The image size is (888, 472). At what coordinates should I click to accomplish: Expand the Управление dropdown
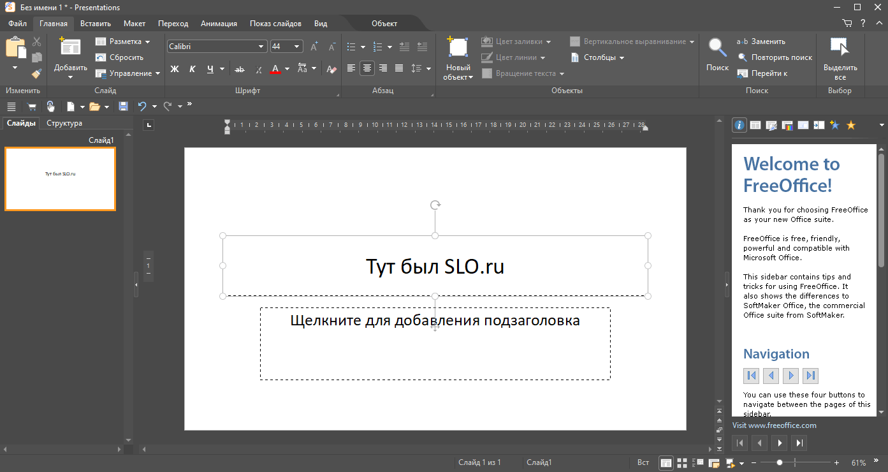tap(157, 73)
